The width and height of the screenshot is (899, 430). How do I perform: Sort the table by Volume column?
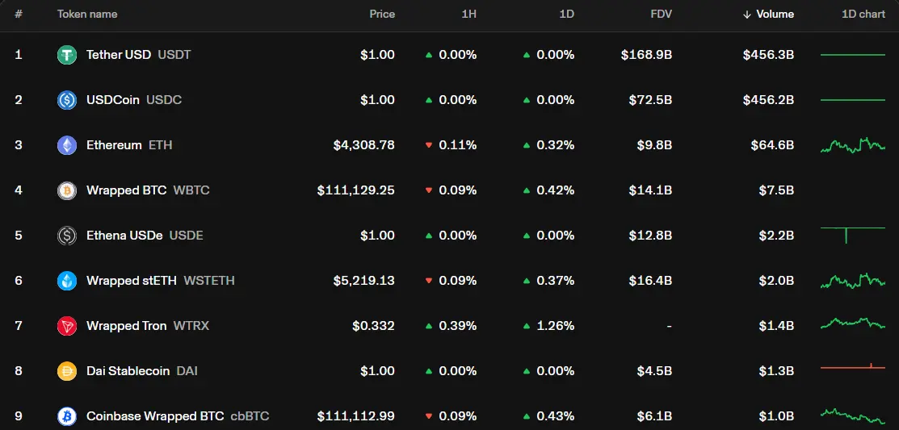click(774, 15)
